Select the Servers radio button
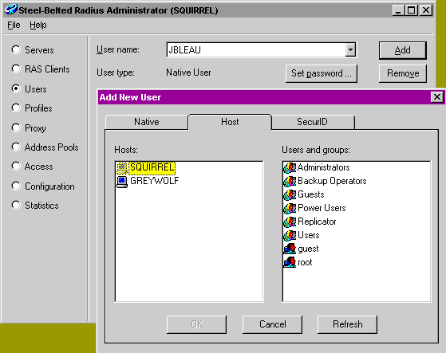This screenshot has height=353, width=446. 16,49
